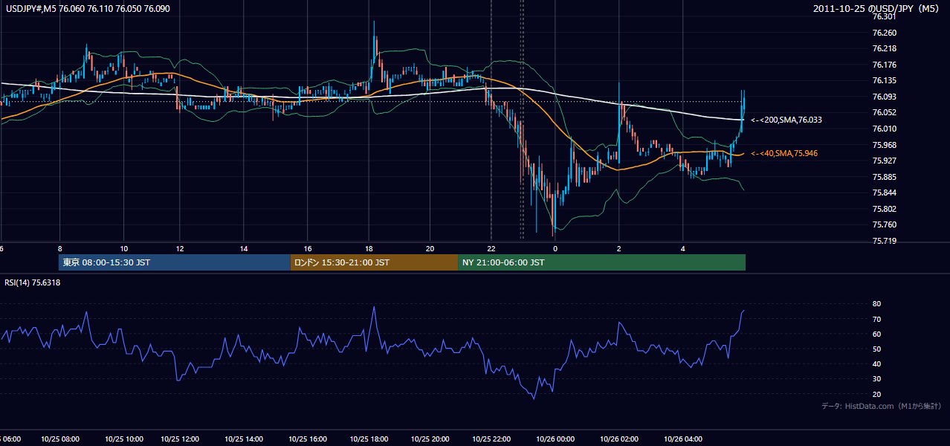The width and height of the screenshot is (950, 446).
Task: Click RSI scale value 40
Action: coord(876,364)
